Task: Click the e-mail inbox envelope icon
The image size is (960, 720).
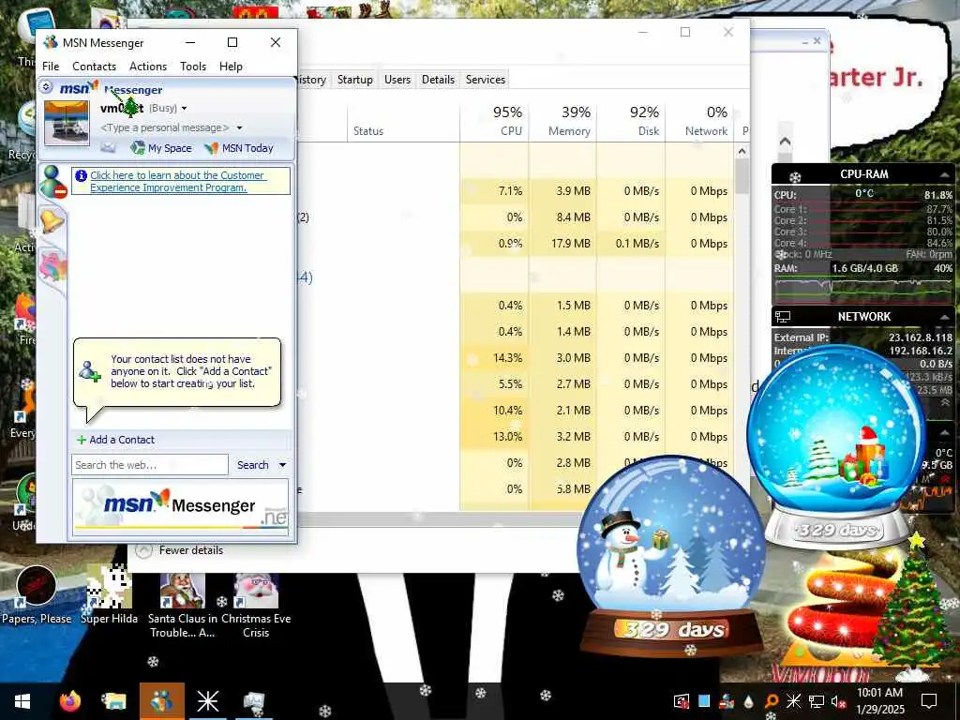Action: pos(108,147)
